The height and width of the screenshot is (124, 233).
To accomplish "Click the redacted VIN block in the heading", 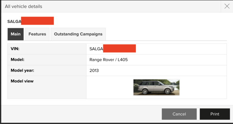I will [x=37, y=21].
